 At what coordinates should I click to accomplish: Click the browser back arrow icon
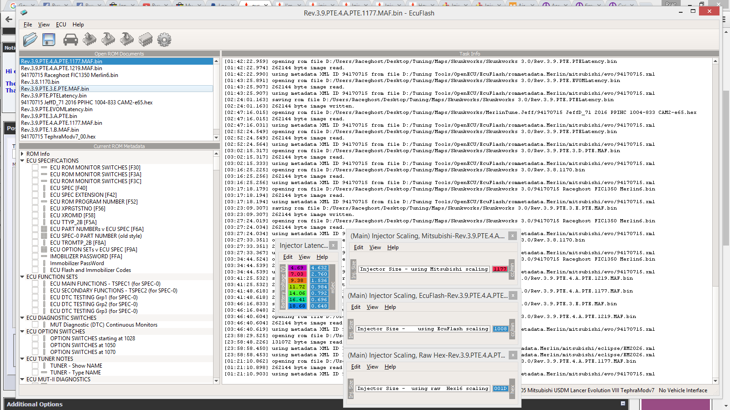(x=9, y=19)
